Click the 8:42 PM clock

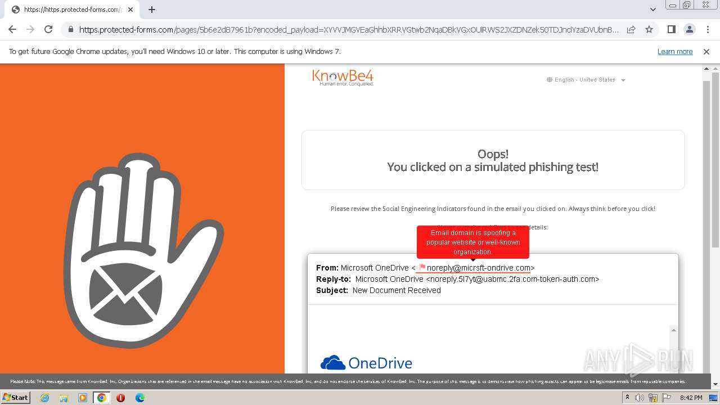pyautogui.click(x=691, y=398)
